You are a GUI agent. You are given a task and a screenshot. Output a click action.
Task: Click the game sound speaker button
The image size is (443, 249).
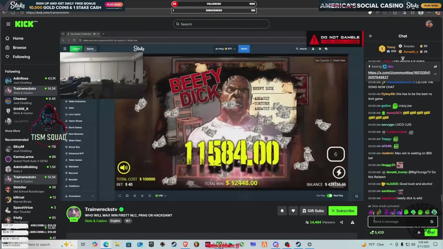pyautogui.click(x=124, y=168)
